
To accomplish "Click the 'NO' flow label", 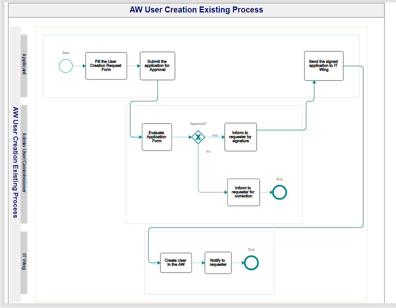I will click(x=208, y=152).
